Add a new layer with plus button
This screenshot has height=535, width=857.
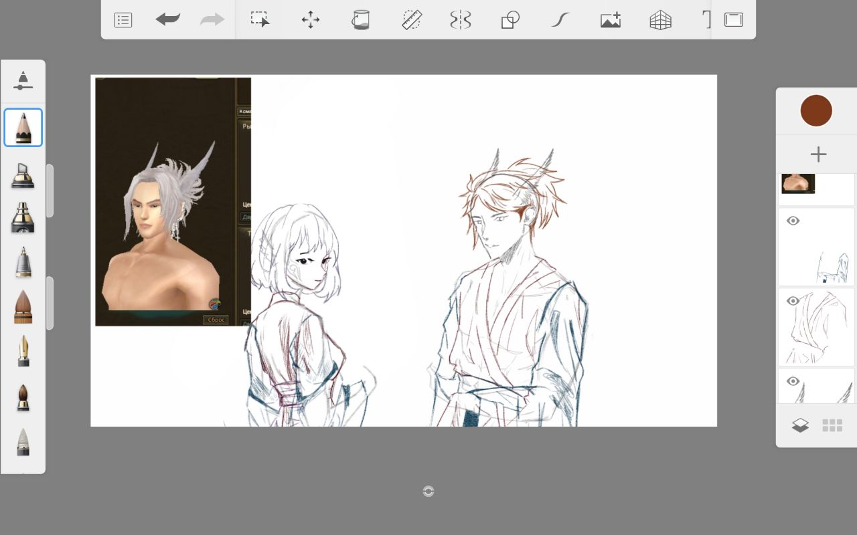coord(818,154)
